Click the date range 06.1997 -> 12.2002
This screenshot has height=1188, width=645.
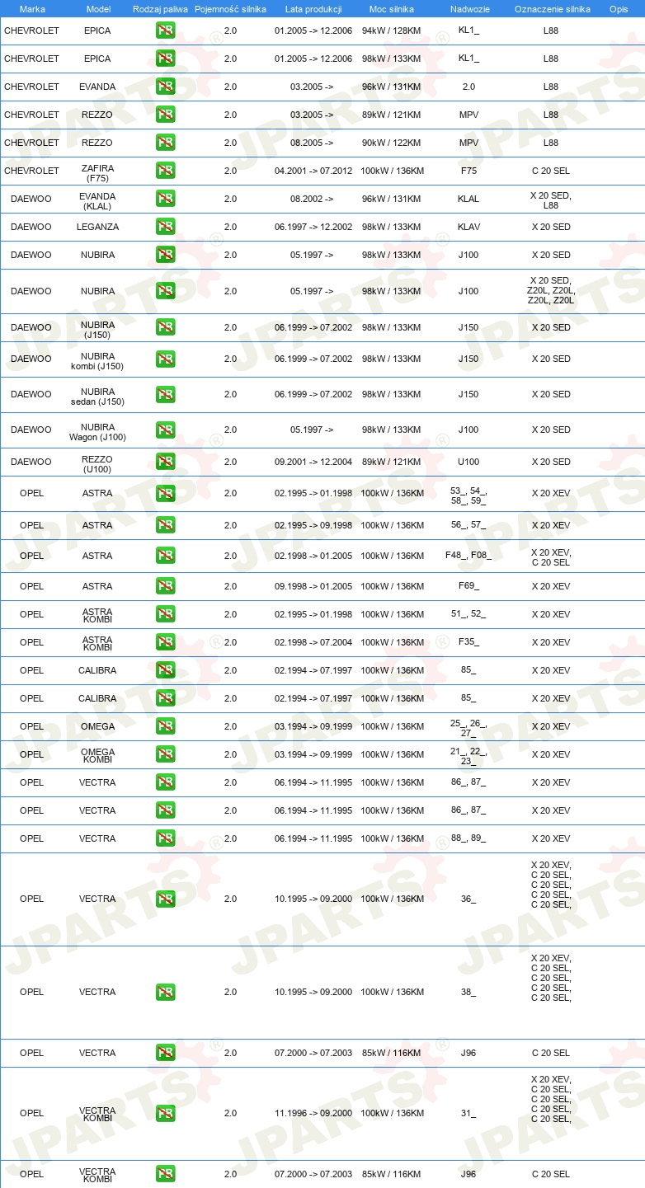coord(313,227)
